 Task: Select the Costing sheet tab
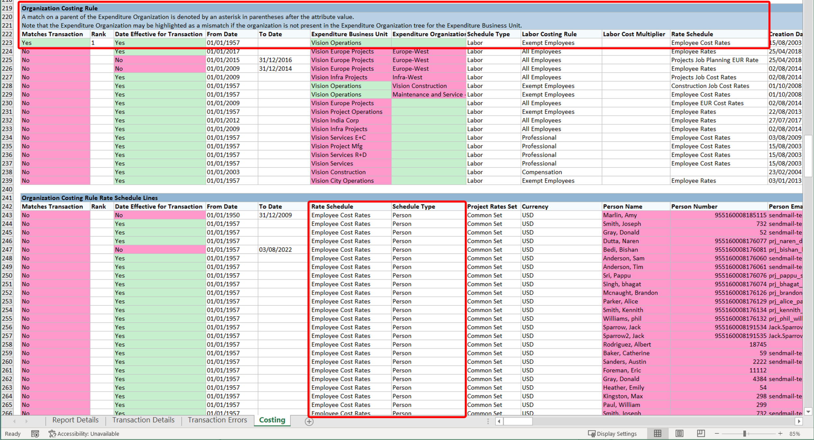tap(272, 420)
